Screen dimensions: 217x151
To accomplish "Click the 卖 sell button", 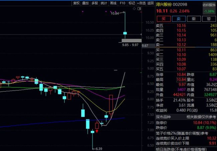I will pos(178,19).
